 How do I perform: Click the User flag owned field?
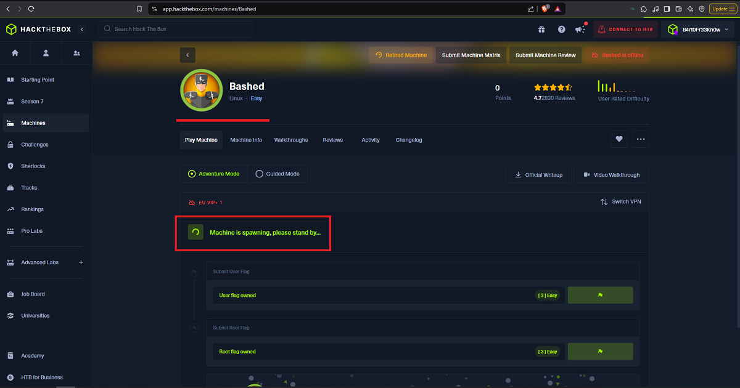click(388, 295)
